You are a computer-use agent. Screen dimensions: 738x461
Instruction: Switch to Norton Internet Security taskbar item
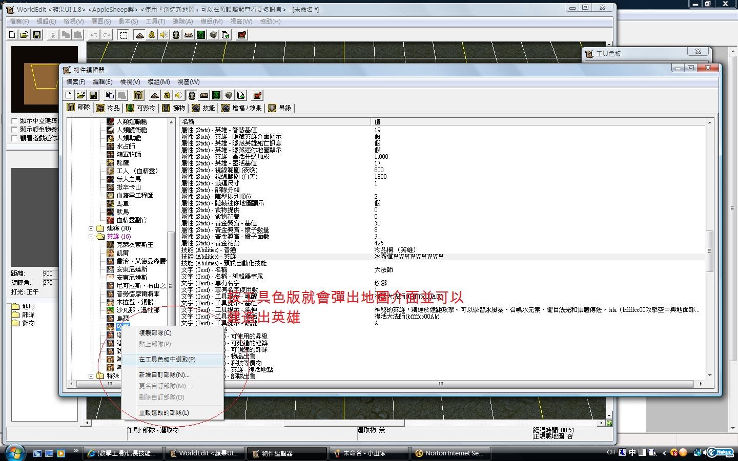pos(451,453)
